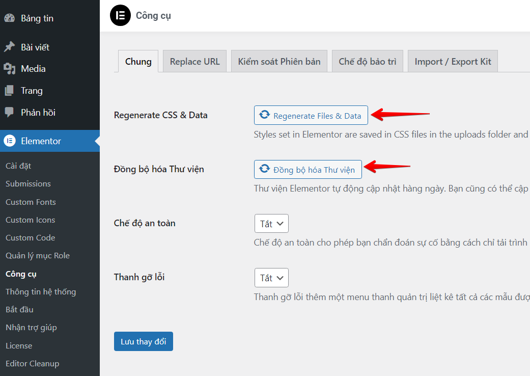Go to Custom Icons
The height and width of the screenshot is (376, 530).
click(x=31, y=220)
